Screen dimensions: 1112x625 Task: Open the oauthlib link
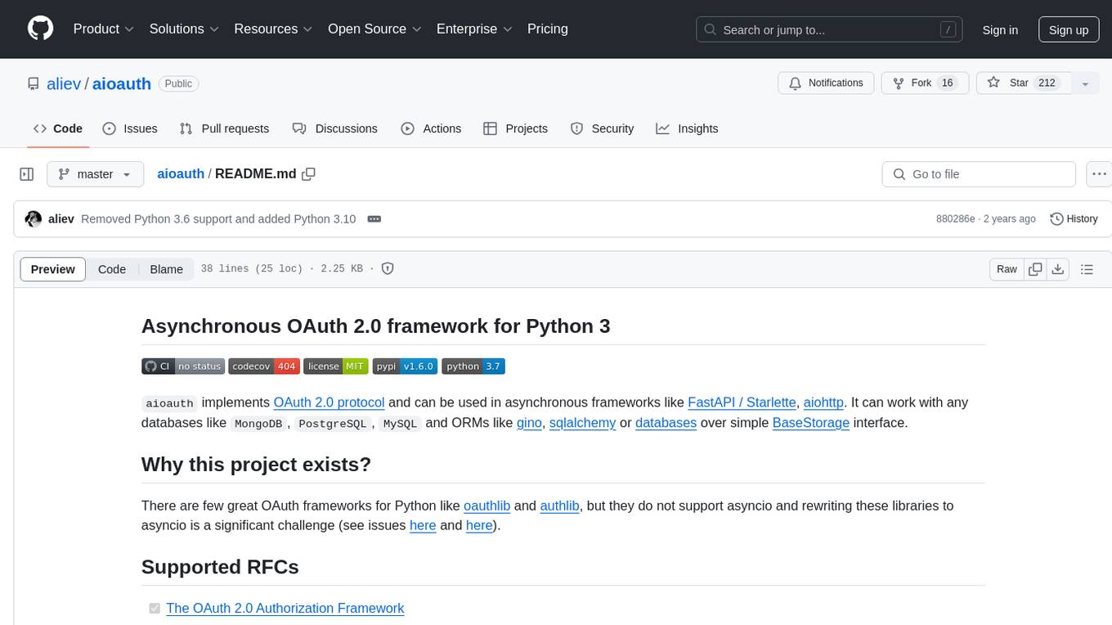tap(486, 506)
